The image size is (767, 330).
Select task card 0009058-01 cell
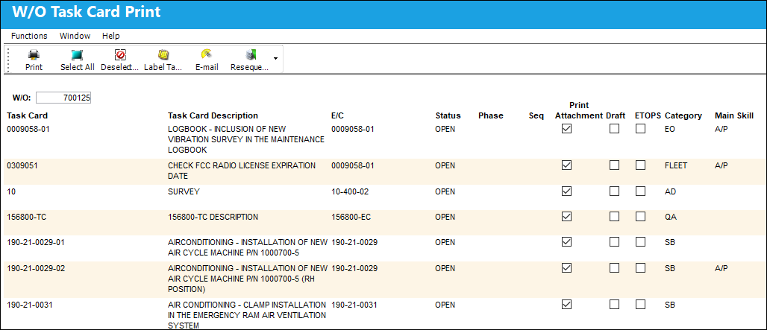[x=28, y=130]
